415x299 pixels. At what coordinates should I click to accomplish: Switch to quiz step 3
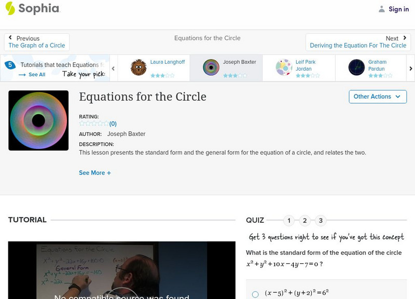(x=321, y=220)
